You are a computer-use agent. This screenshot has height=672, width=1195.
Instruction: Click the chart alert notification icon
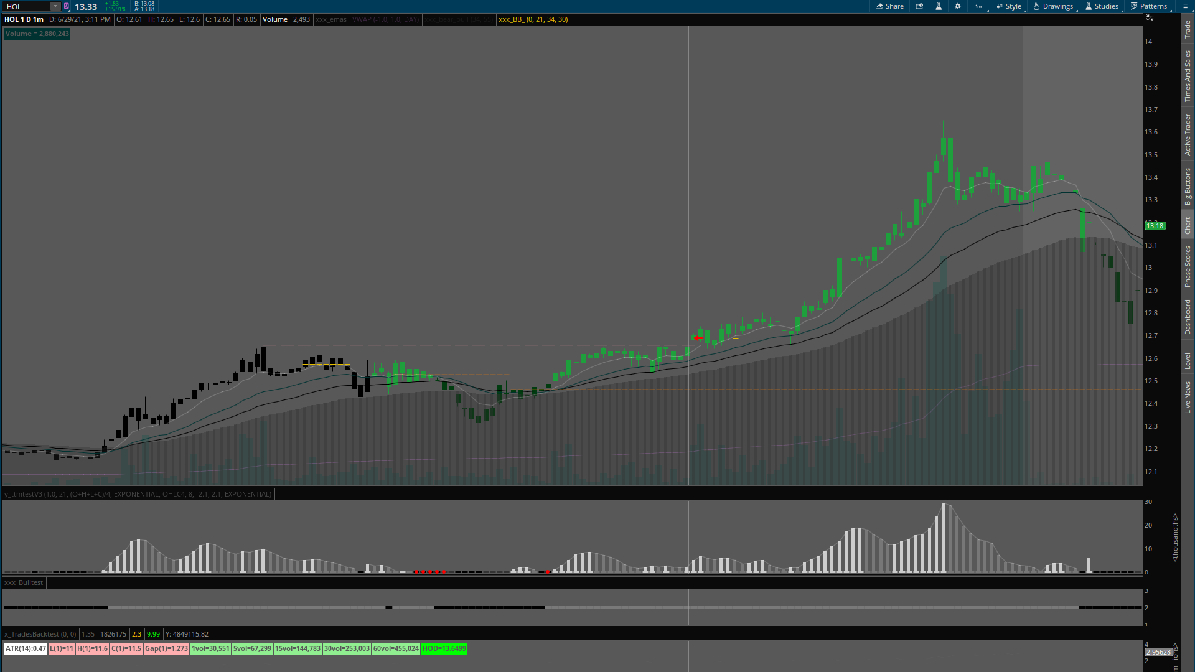click(x=919, y=6)
